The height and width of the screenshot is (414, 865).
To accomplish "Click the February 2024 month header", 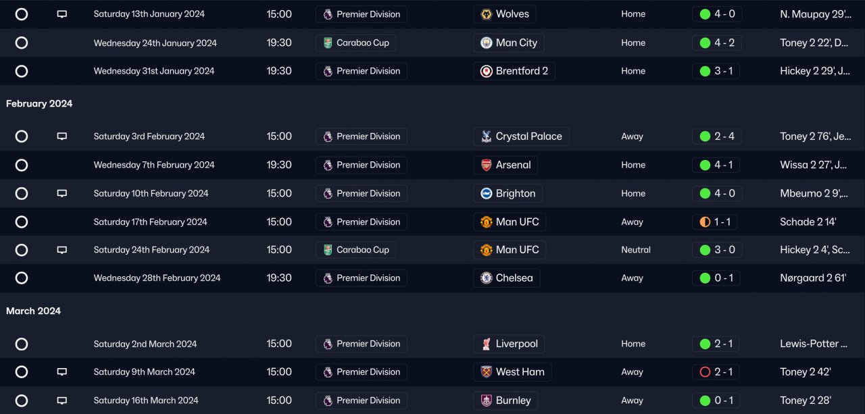I will click(39, 104).
